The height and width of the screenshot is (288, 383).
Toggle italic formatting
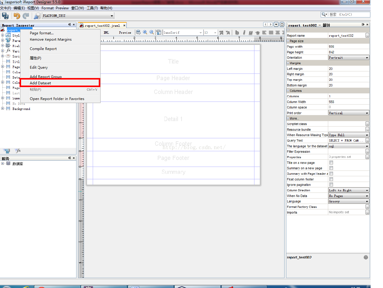tap(244, 33)
